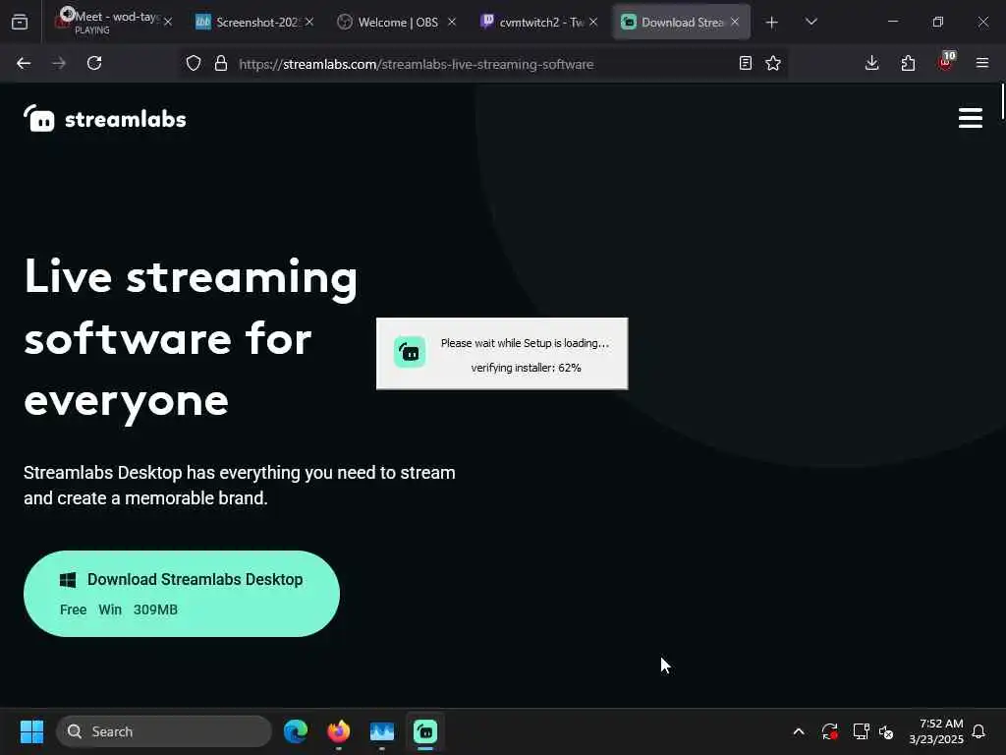Image resolution: width=1006 pixels, height=755 pixels.
Task: Go forward with the forward arrow
Action: (59, 63)
